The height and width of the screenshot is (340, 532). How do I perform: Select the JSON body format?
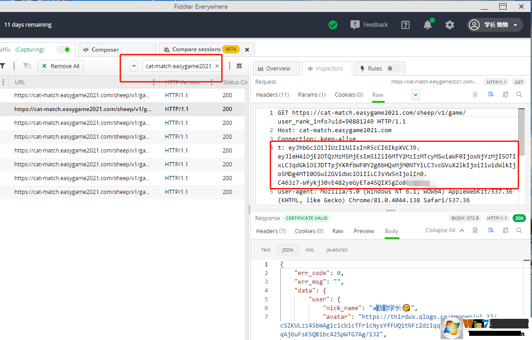click(288, 250)
